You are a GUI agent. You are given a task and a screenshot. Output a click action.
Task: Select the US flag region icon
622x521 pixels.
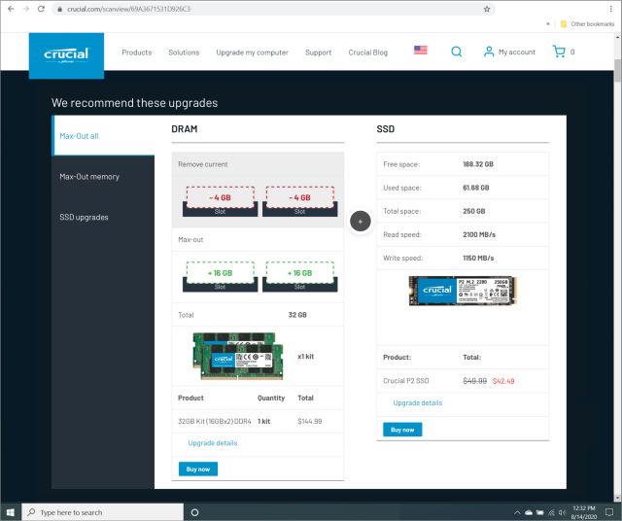coord(420,51)
